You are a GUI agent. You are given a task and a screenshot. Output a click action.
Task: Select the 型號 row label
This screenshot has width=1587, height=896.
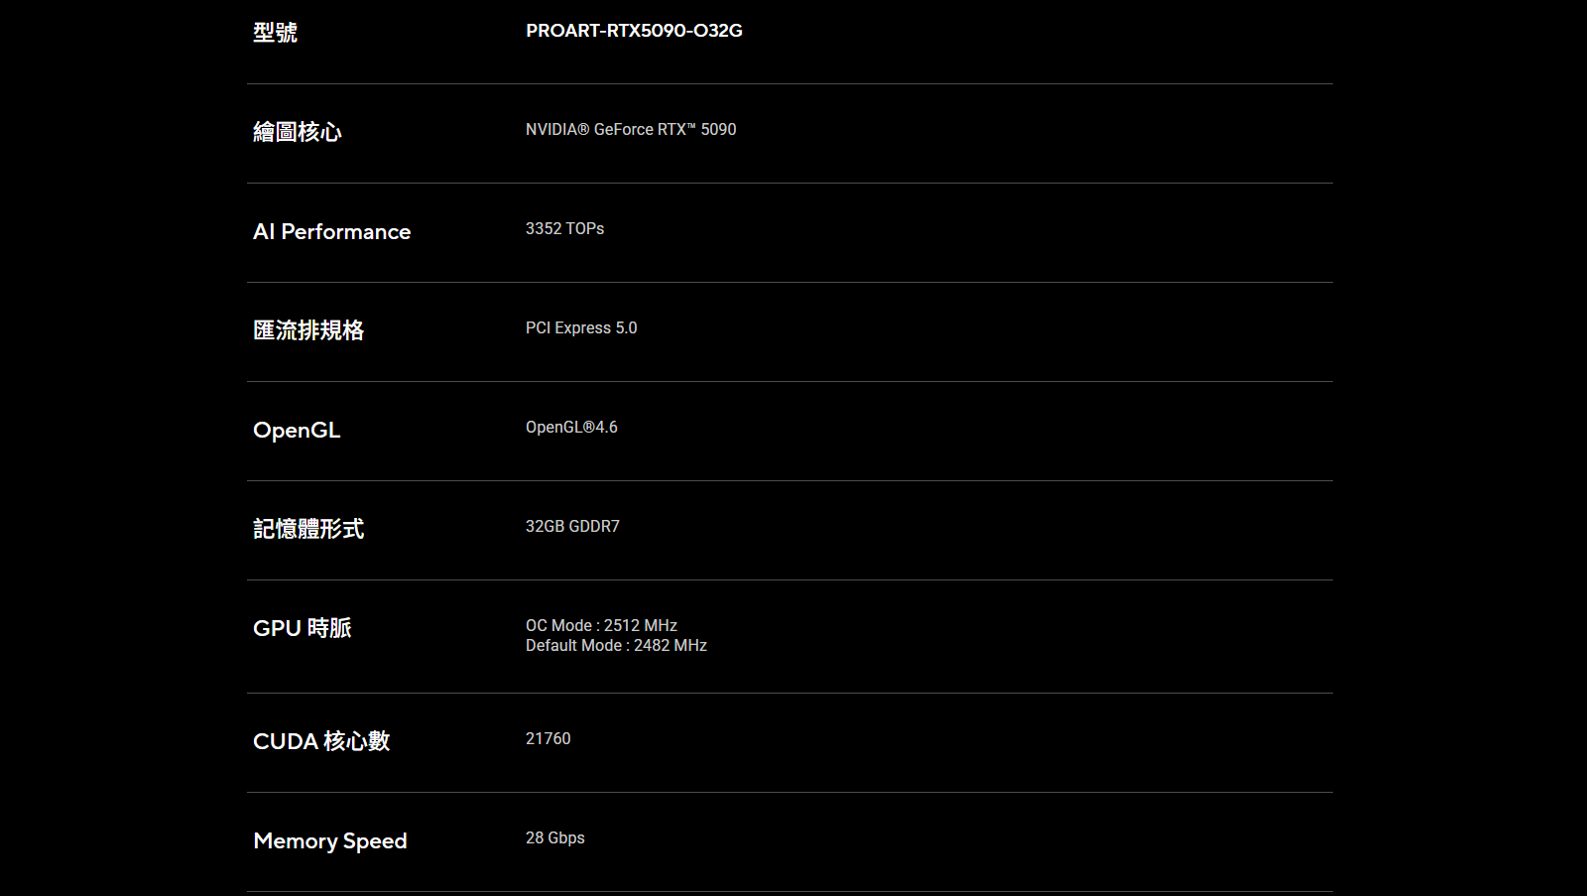tap(275, 33)
